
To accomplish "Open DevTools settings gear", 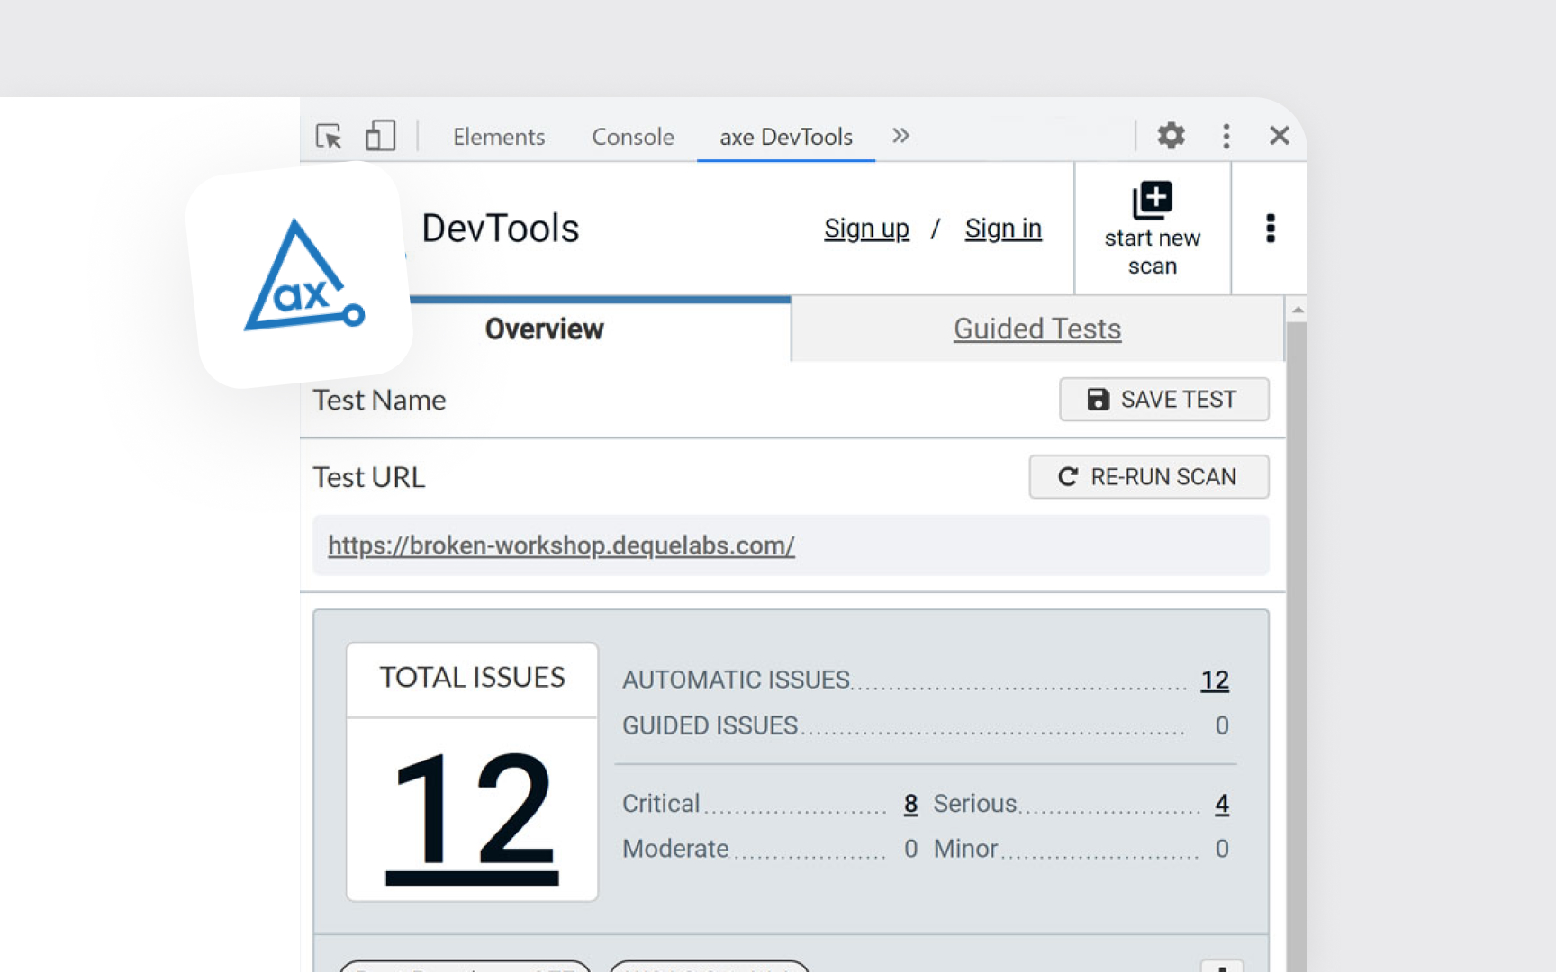I will point(1171,135).
